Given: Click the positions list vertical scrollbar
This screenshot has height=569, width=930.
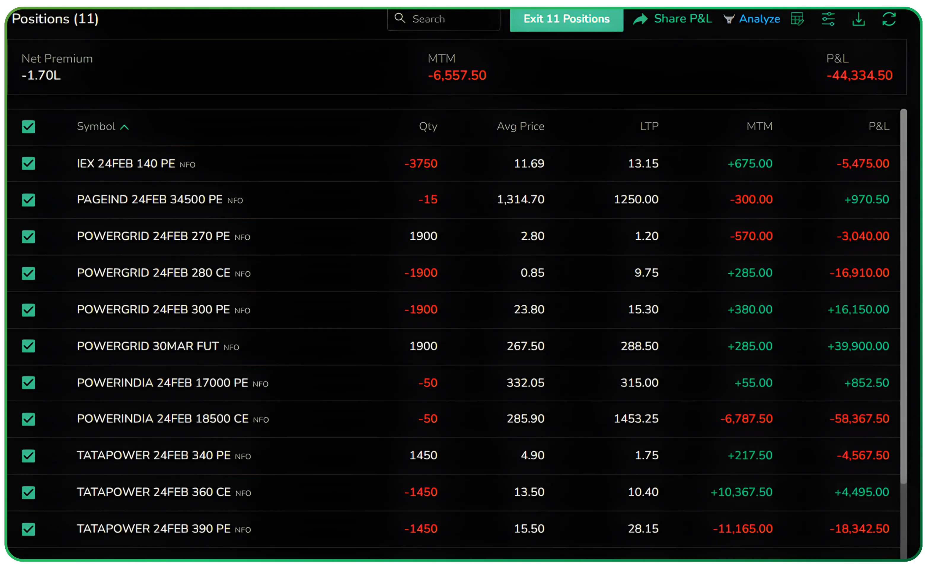Looking at the screenshot, I should click(903, 294).
